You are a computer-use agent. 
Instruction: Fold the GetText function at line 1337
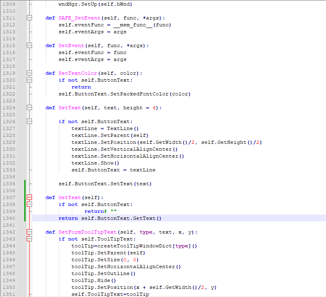coord(29,197)
